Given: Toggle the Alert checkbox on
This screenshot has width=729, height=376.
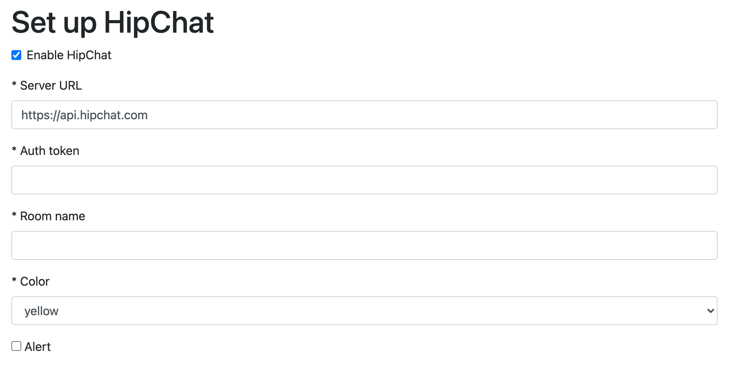Looking at the screenshot, I should [x=16, y=346].
